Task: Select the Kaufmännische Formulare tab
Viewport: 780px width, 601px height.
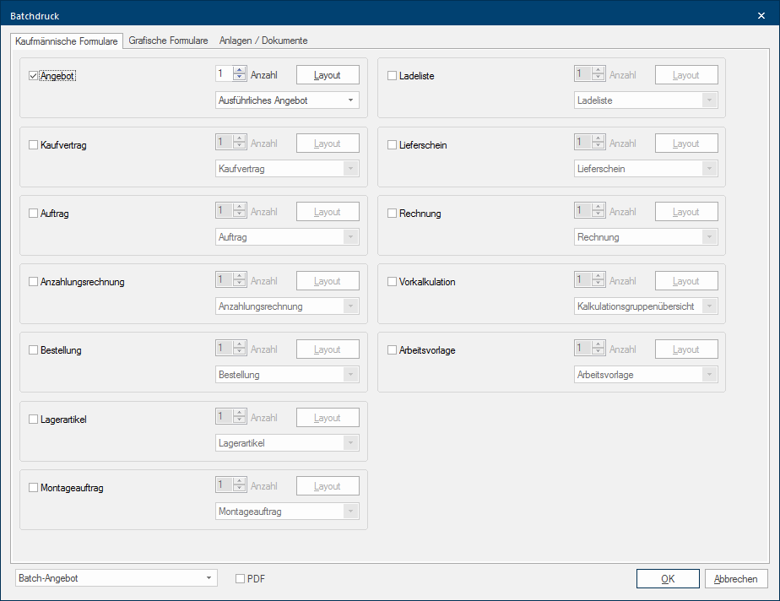Action: (x=67, y=41)
